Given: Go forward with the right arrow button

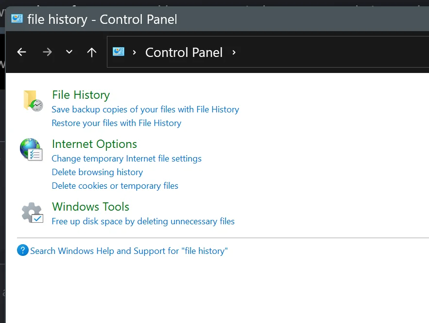Looking at the screenshot, I should (x=47, y=52).
